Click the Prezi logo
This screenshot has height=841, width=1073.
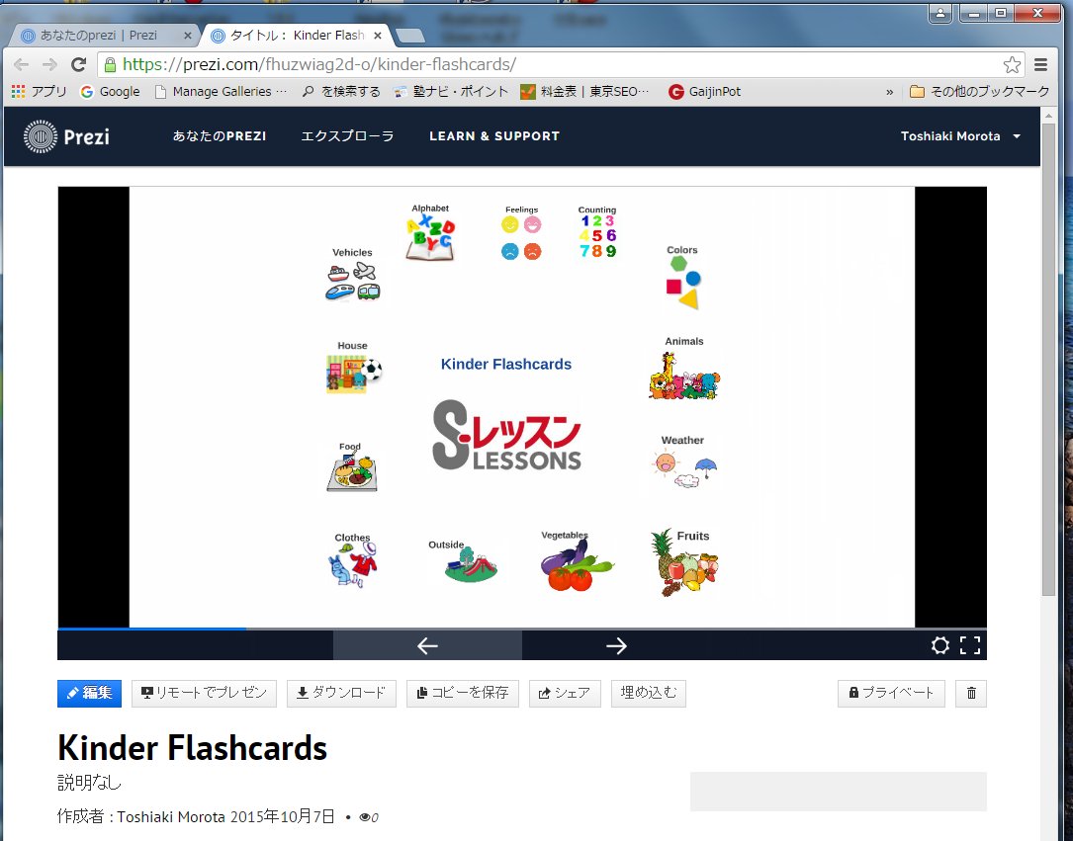tap(67, 136)
